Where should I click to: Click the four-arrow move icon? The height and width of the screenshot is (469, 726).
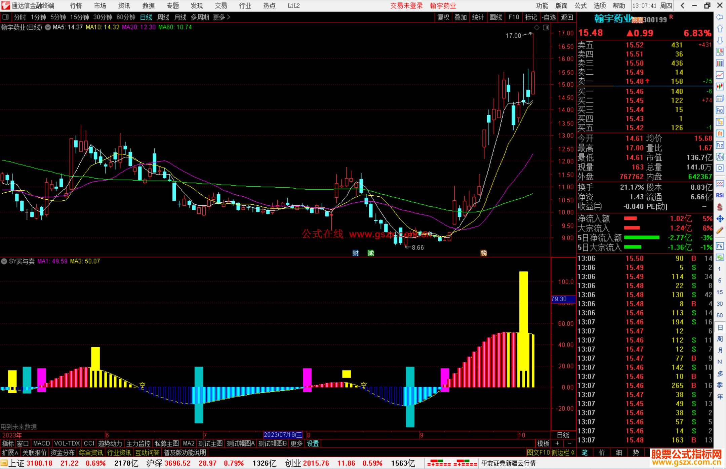[x=720, y=219]
